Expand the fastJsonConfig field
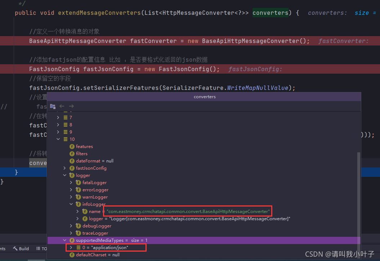 [64, 168]
